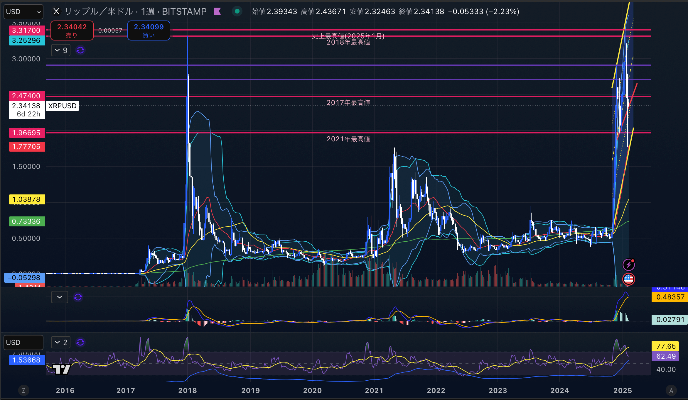Click the yellow 1.03878 price label
This screenshot has height=400, width=688.
(27, 199)
